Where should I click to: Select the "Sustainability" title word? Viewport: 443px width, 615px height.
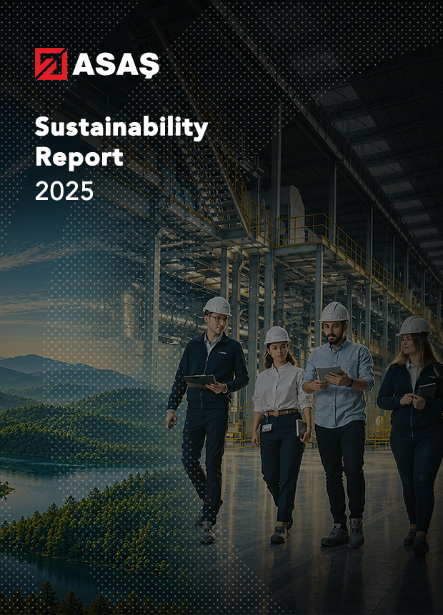tap(121, 129)
